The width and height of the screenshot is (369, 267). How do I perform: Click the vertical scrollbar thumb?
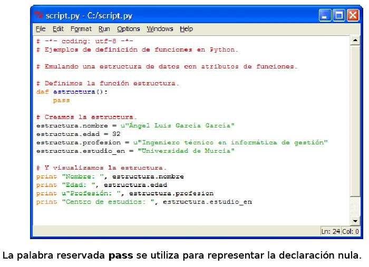point(355,121)
